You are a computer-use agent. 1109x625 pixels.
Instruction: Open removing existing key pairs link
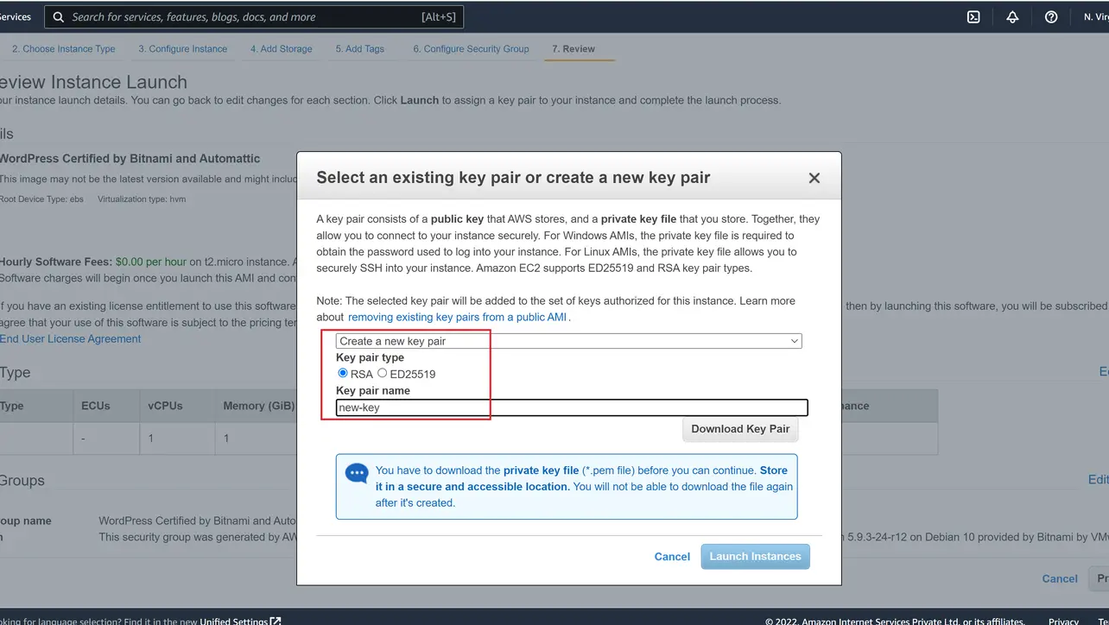[457, 317]
